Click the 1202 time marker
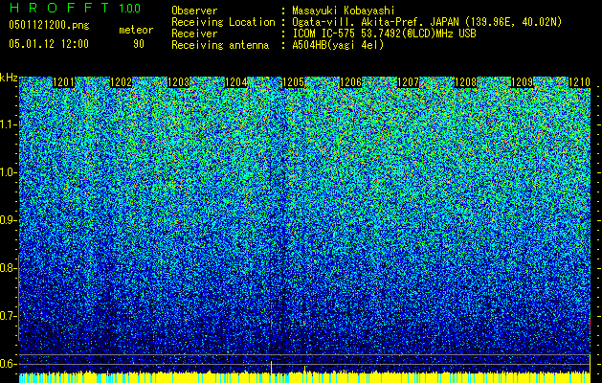Image resolution: width=602 pixels, height=383 pixels. point(121,82)
